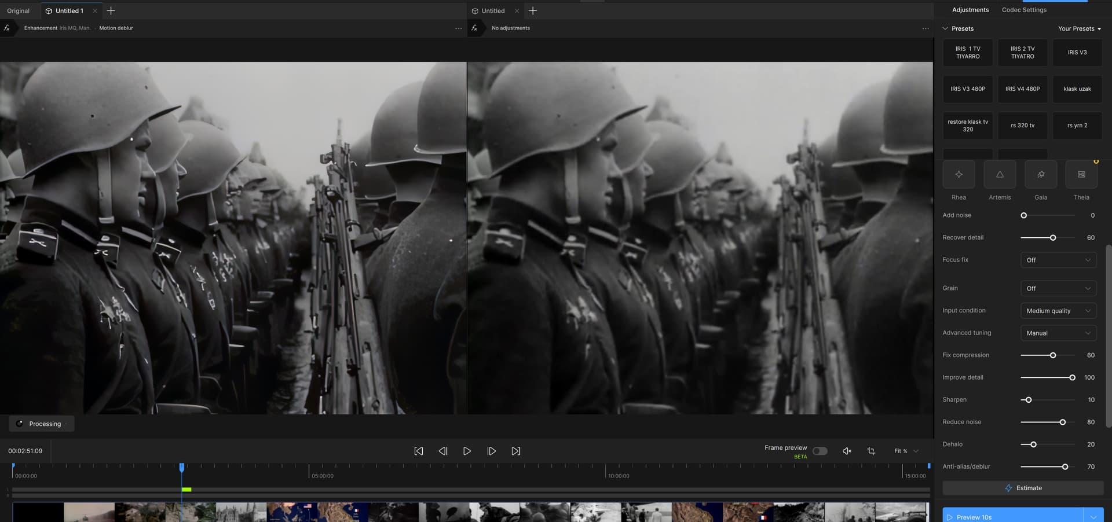This screenshot has height=522, width=1112.
Task: Pick the Theia model icon
Action: (x=1081, y=175)
